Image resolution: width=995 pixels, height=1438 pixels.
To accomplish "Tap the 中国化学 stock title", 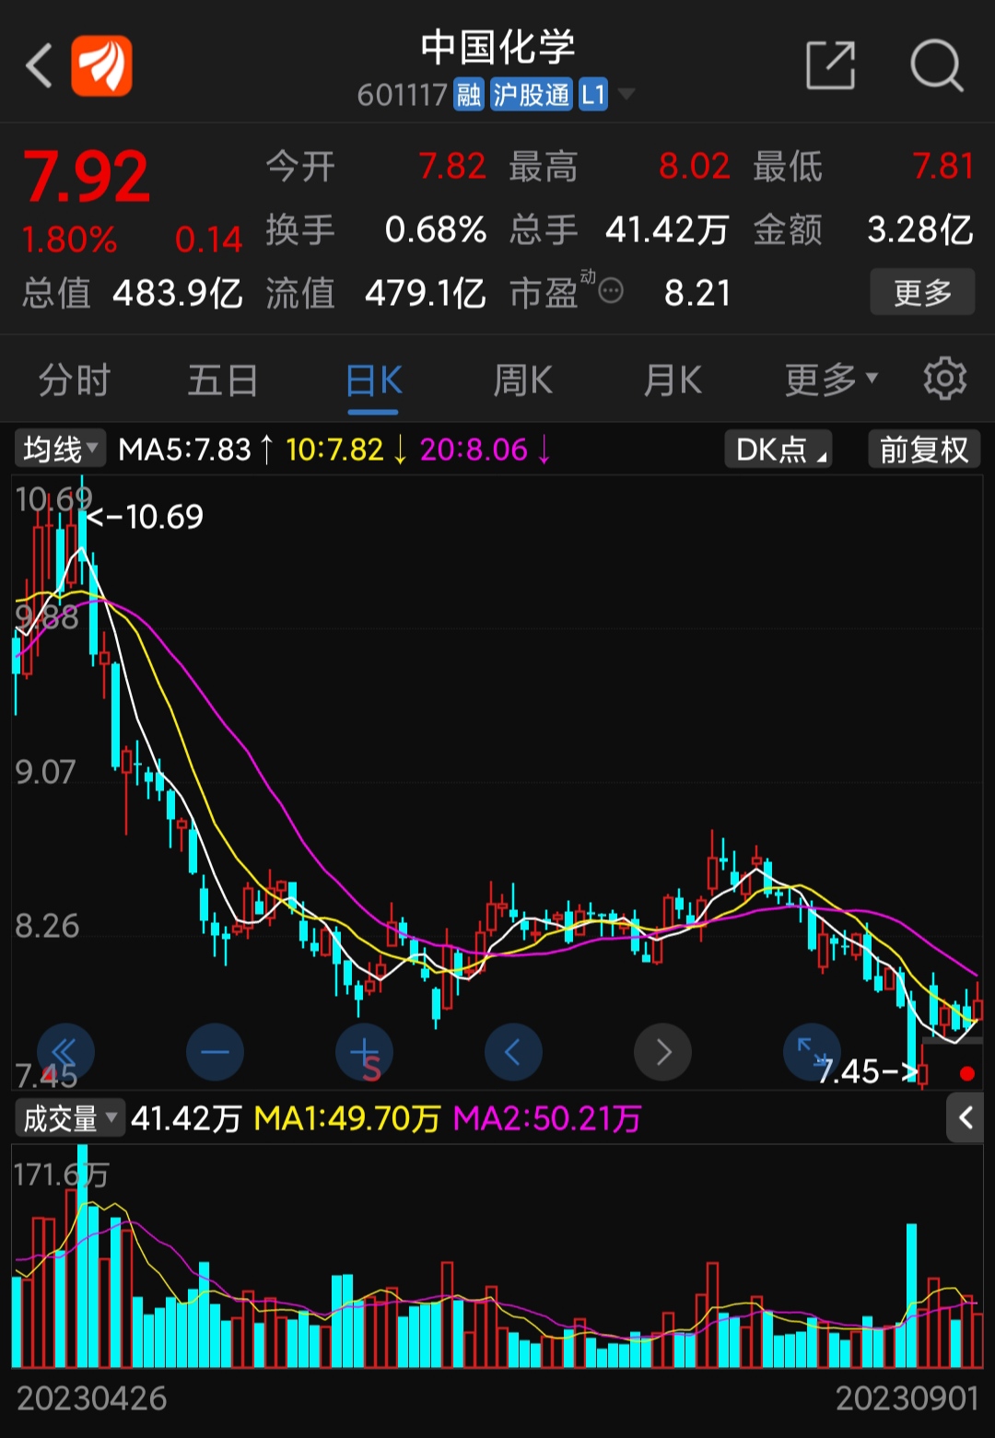I will (497, 47).
